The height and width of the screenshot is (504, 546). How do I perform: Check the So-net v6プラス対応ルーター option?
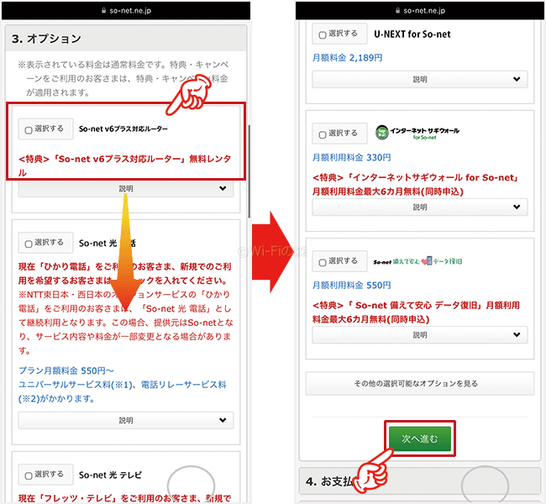point(29,130)
